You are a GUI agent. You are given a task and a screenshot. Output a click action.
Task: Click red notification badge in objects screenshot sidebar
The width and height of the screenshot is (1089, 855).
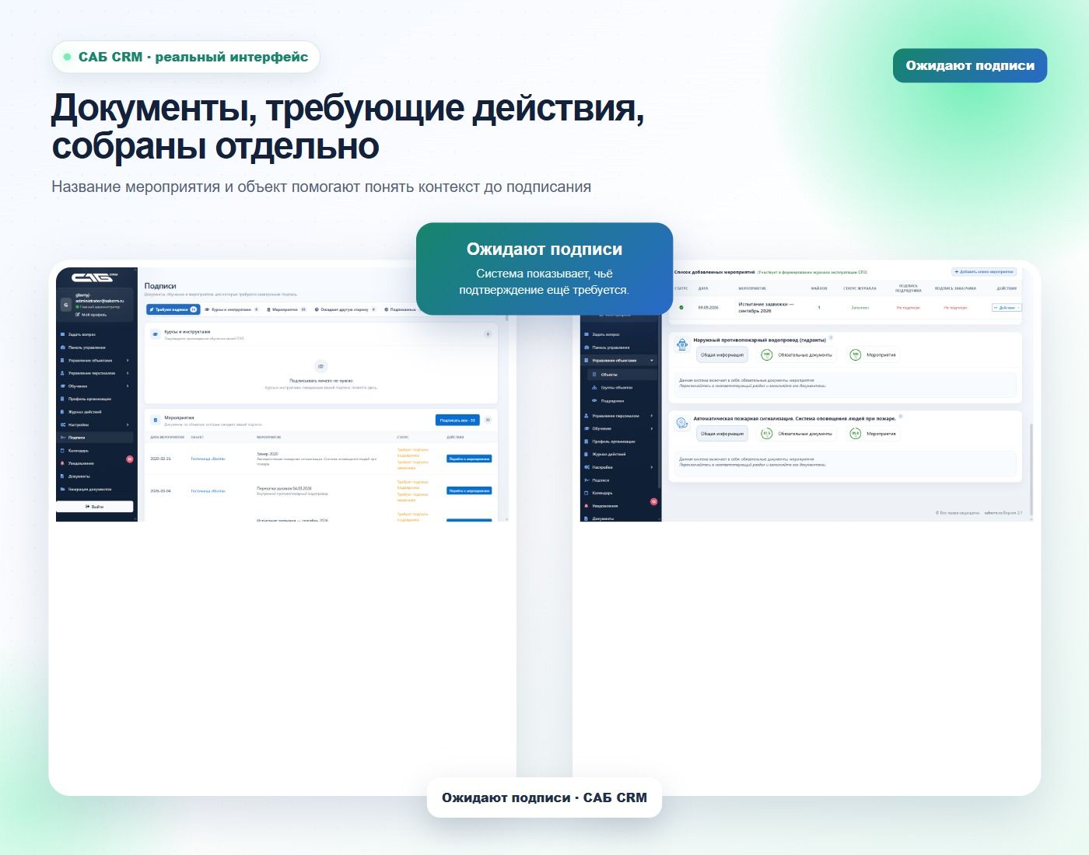tap(654, 502)
